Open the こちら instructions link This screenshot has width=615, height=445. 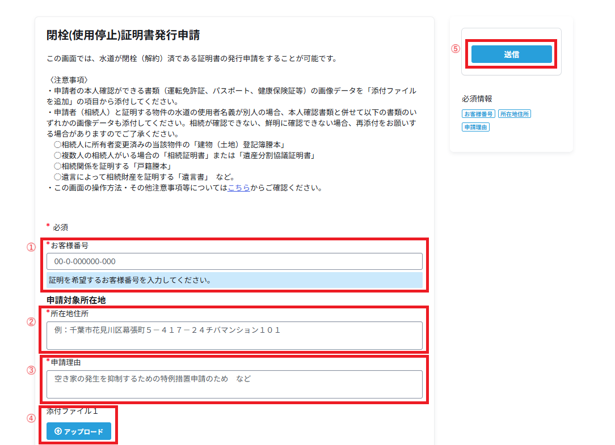pos(238,188)
